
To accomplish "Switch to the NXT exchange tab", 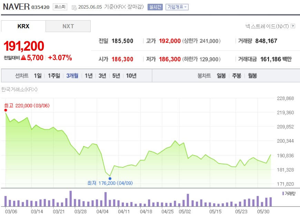I will pyautogui.click(x=68, y=26).
